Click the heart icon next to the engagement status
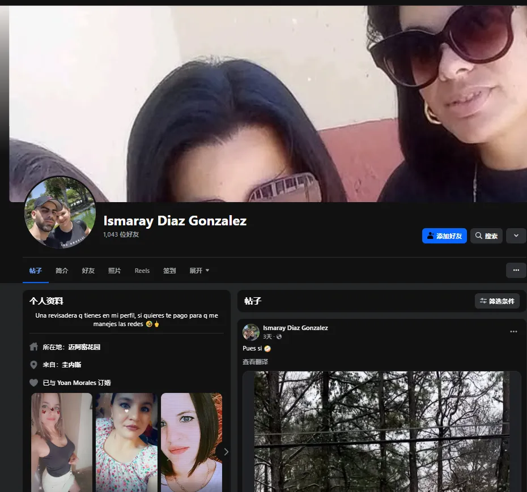Viewport: 527px width, 492px height. click(33, 383)
